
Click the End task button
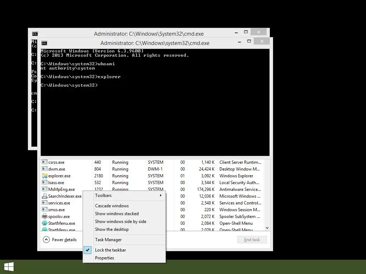pyautogui.click(x=252, y=239)
